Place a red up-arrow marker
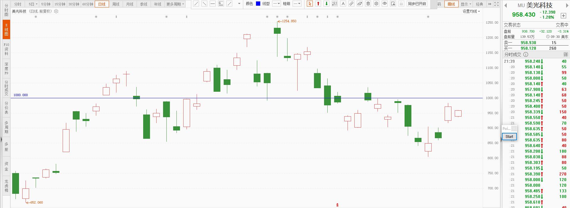This screenshot has height=208, width=570. [318, 4]
